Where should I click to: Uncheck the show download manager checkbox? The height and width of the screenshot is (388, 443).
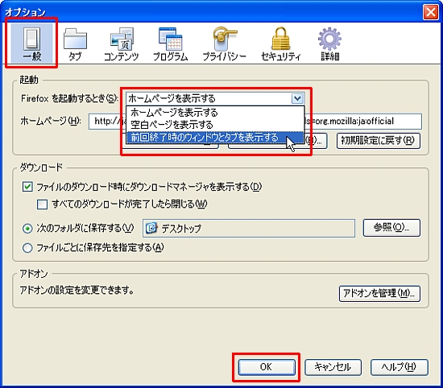click(x=27, y=187)
